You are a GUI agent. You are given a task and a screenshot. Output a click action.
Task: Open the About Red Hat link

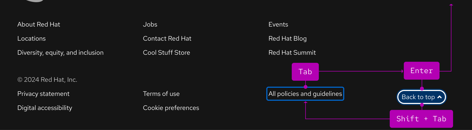point(39,24)
